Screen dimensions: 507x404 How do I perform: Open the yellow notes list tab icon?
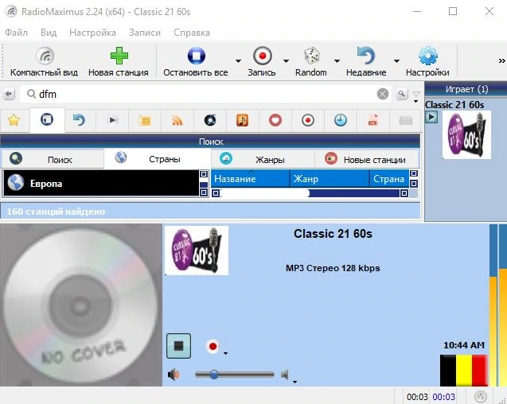point(145,120)
